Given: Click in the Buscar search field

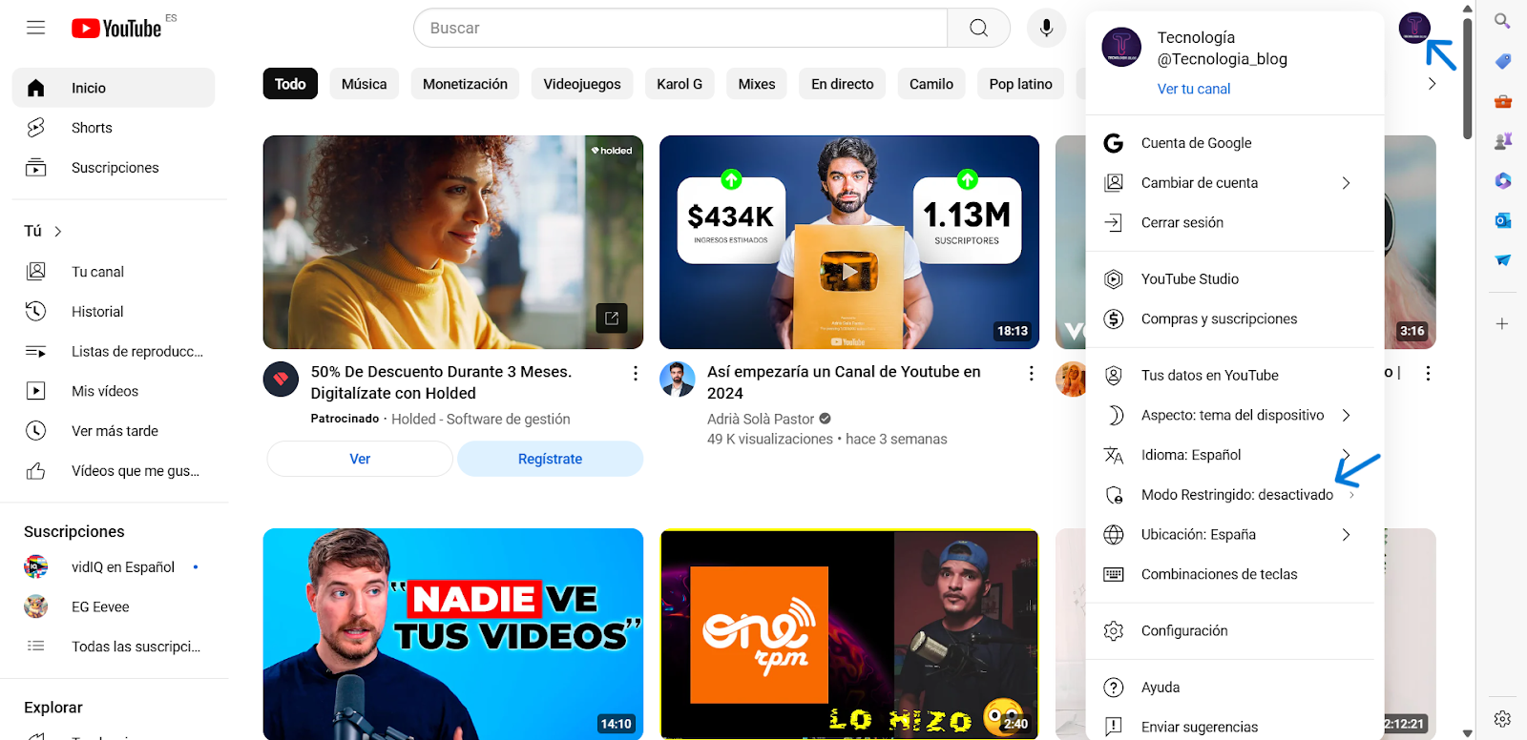Looking at the screenshot, I should [680, 28].
